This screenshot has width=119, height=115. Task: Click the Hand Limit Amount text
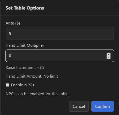tap(32, 76)
